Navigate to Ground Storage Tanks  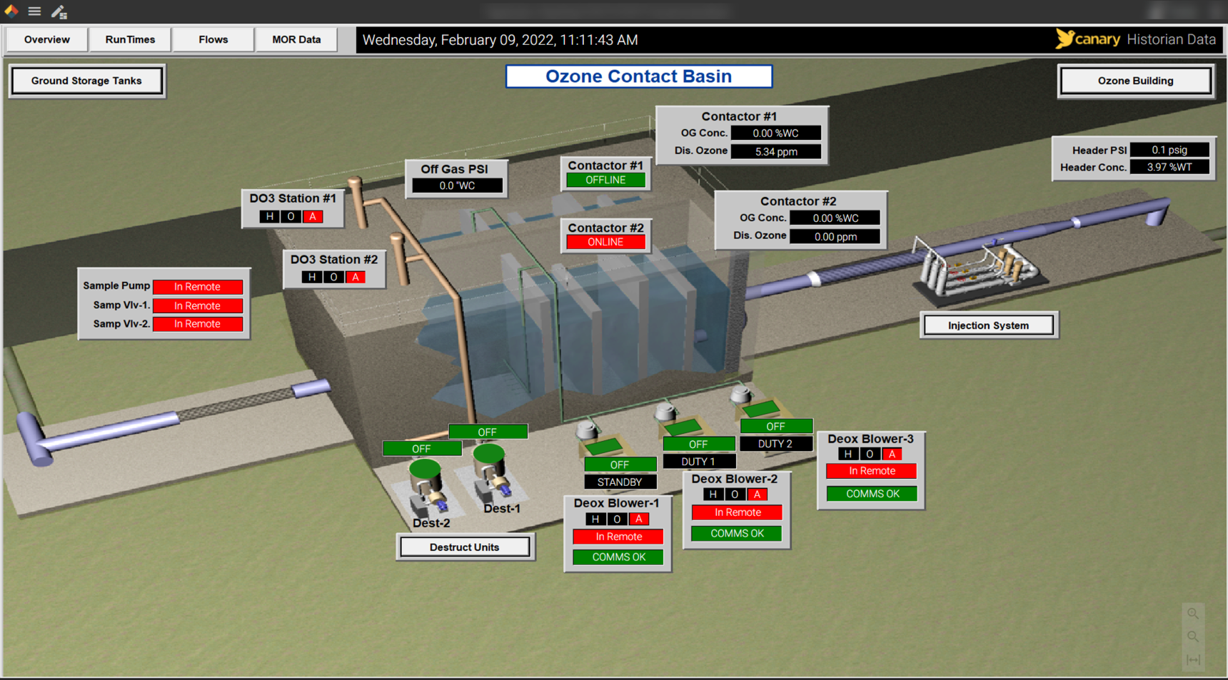pyautogui.click(x=86, y=81)
